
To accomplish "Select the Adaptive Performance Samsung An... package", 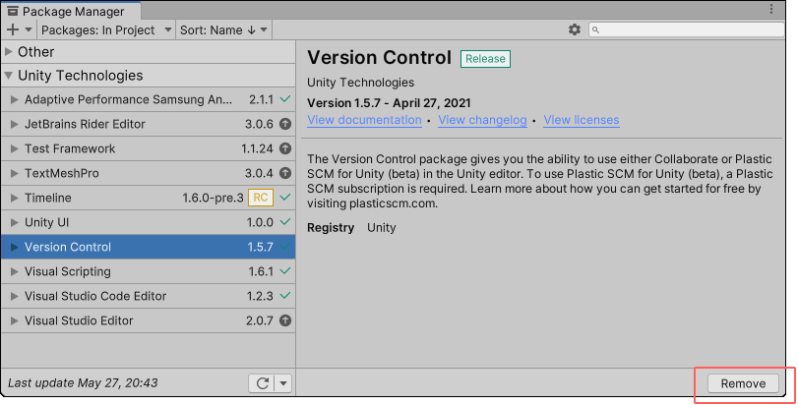I will coord(149,99).
